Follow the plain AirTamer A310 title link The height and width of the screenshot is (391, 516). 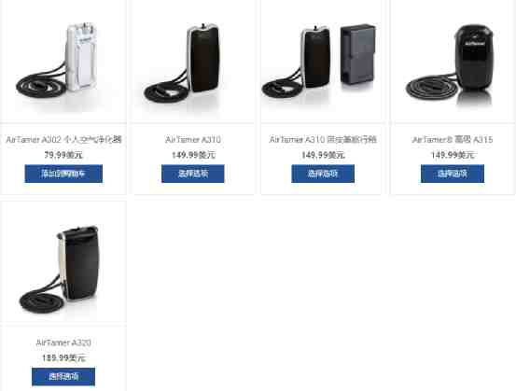point(193,140)
